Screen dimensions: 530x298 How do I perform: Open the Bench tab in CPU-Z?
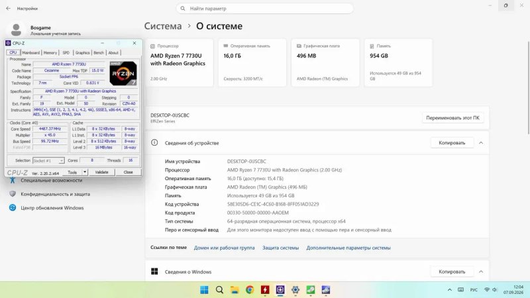pyautogui.click(x=99, y=53)
